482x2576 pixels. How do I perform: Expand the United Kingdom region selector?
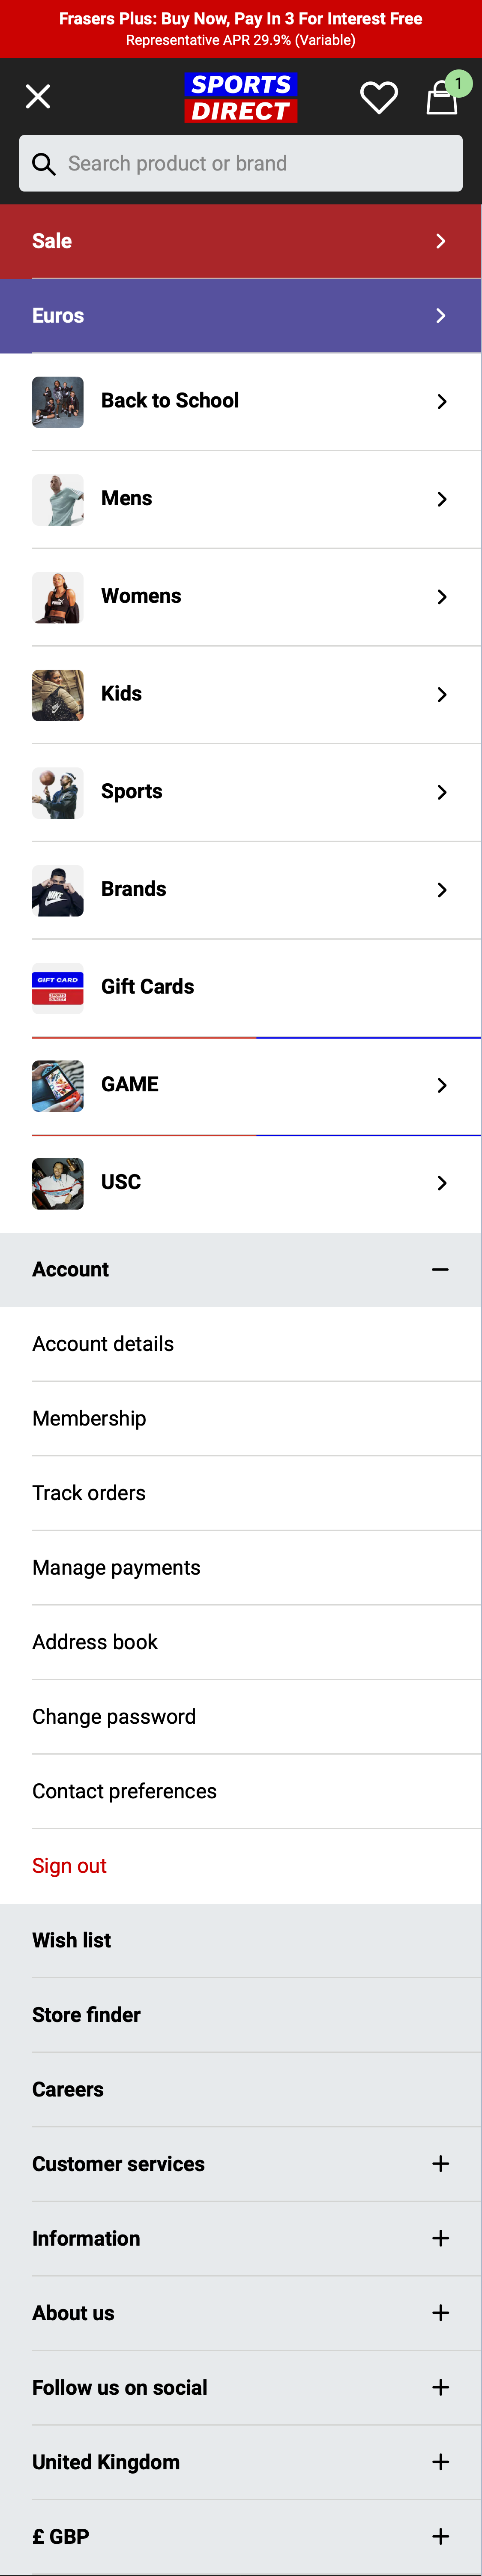pos(440,2461)
